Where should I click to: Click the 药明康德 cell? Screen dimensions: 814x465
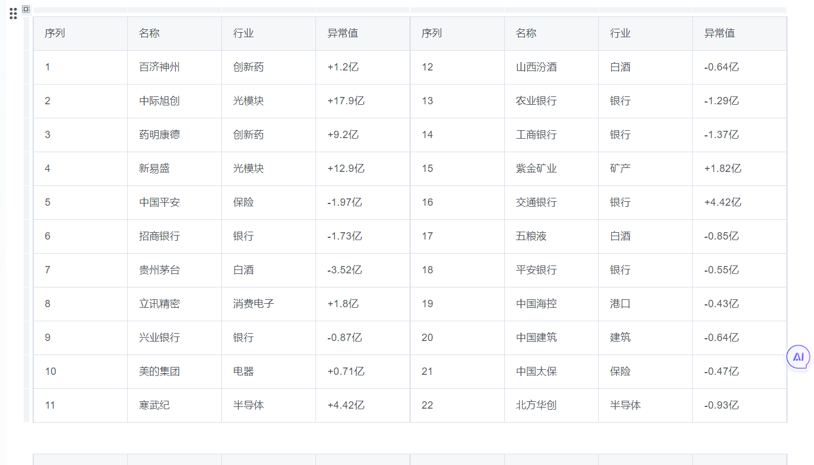point(159,135)
